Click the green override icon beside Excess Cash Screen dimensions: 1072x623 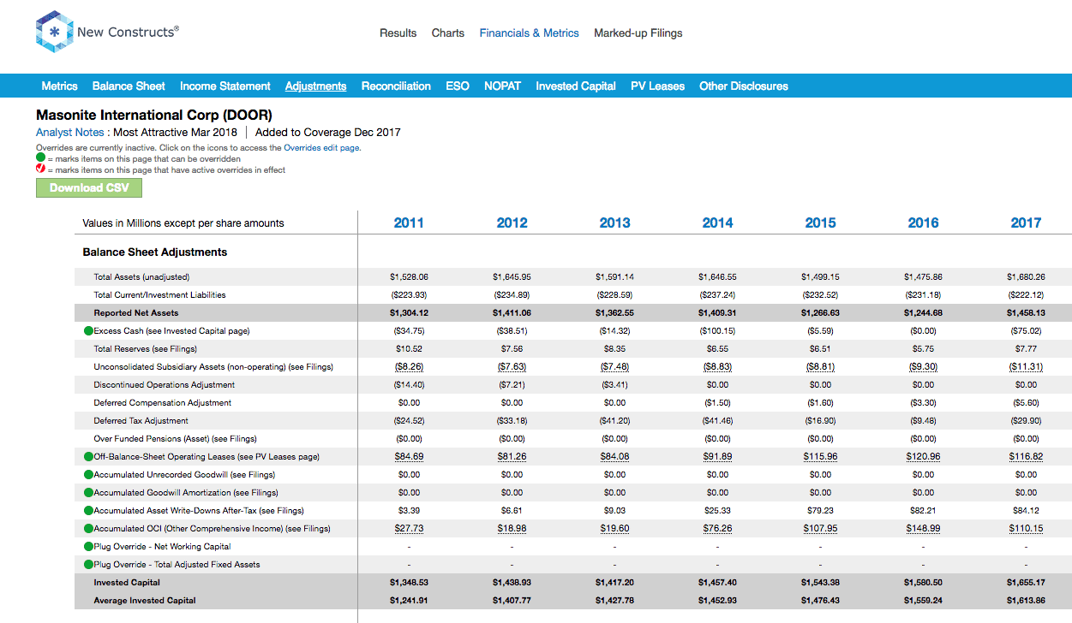pos(88,330)
